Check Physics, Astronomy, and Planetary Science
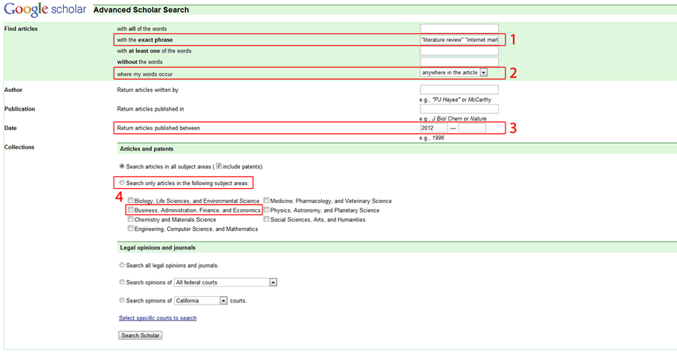Screen dimensions: 677x352 pyautogui.click(x=266, y=210)
